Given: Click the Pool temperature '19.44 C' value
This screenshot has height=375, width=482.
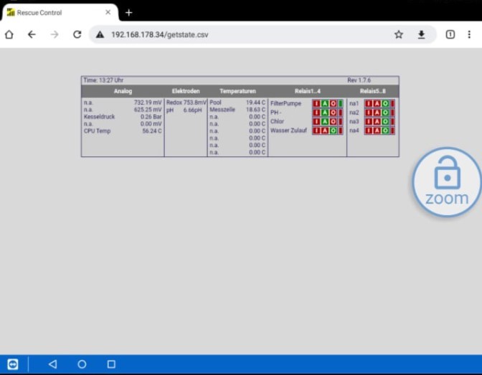Looking at the screenshot, I should 256,103.
